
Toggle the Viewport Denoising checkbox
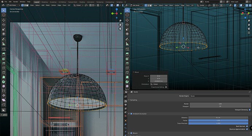tap(249, 110)
